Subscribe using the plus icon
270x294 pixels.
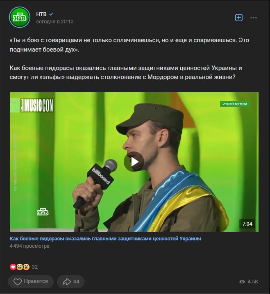(x=239, y=18)
